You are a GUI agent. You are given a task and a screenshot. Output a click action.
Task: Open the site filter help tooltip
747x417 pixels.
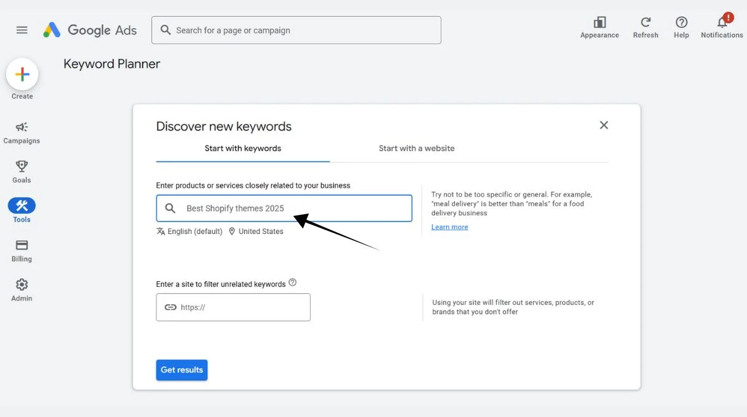[x=293, y=281]
